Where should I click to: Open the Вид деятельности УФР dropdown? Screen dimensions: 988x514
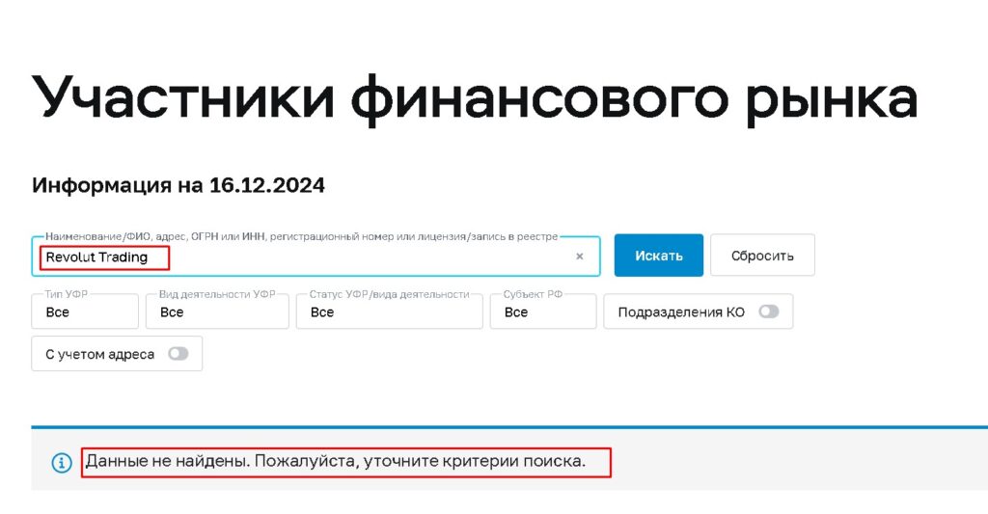point(217,311)
